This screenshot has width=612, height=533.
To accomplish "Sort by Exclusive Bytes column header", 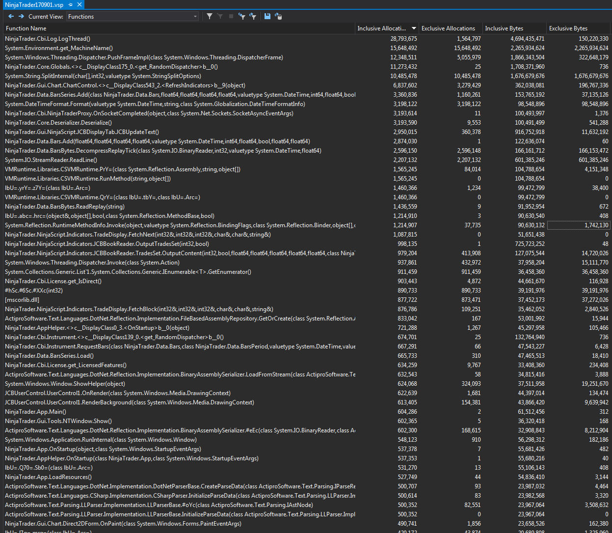I will (x=578, y=28).
